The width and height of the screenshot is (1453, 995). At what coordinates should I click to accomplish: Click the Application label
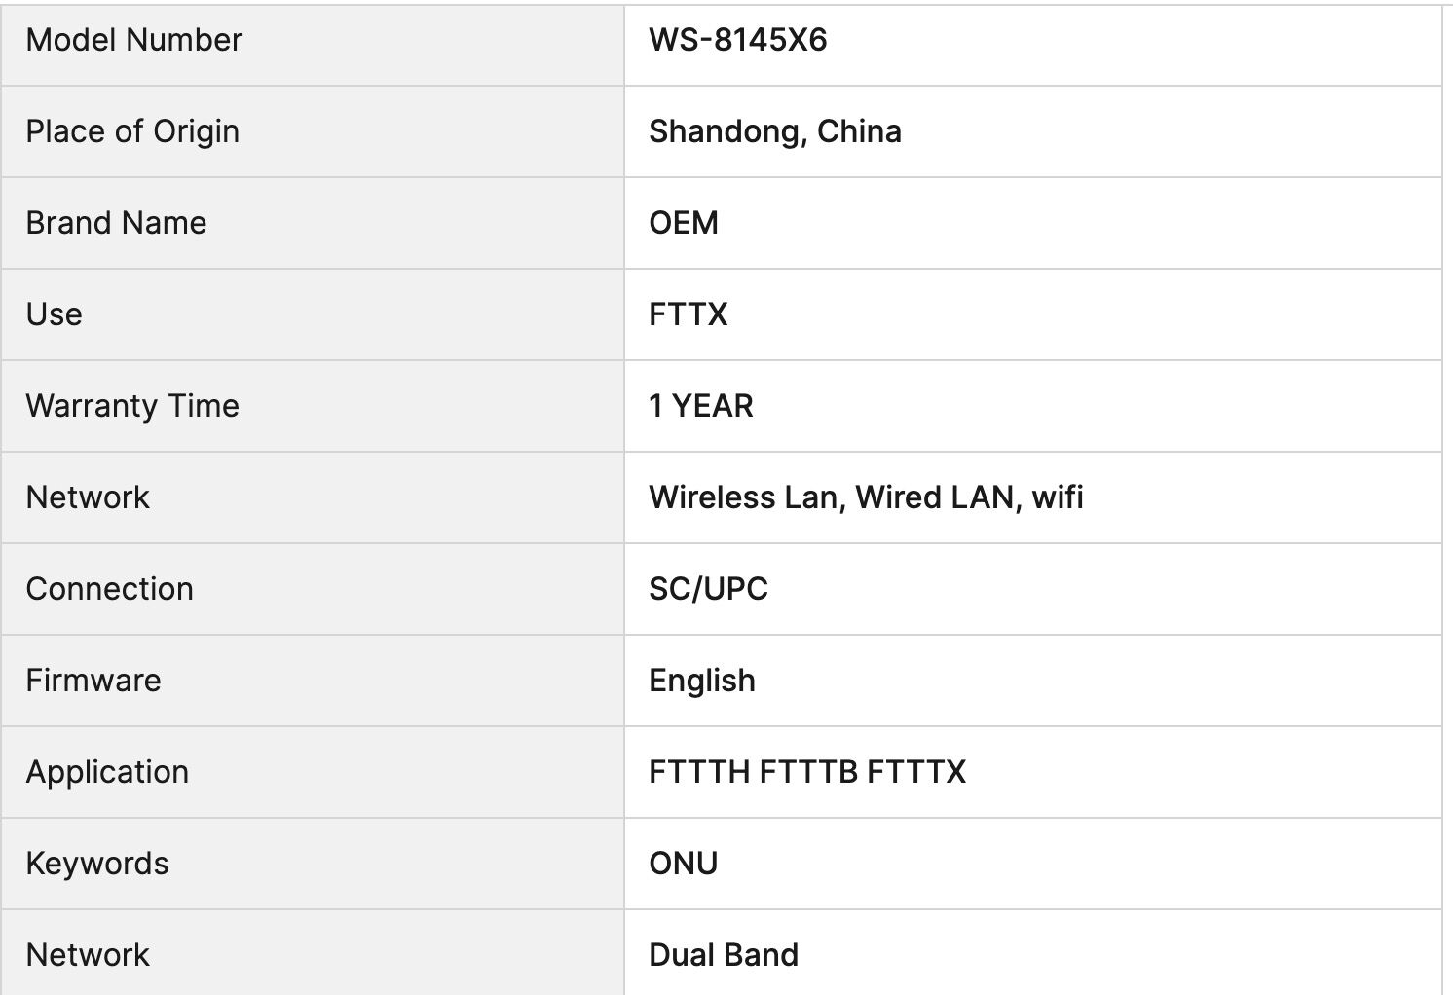click(x=107, y=772)
